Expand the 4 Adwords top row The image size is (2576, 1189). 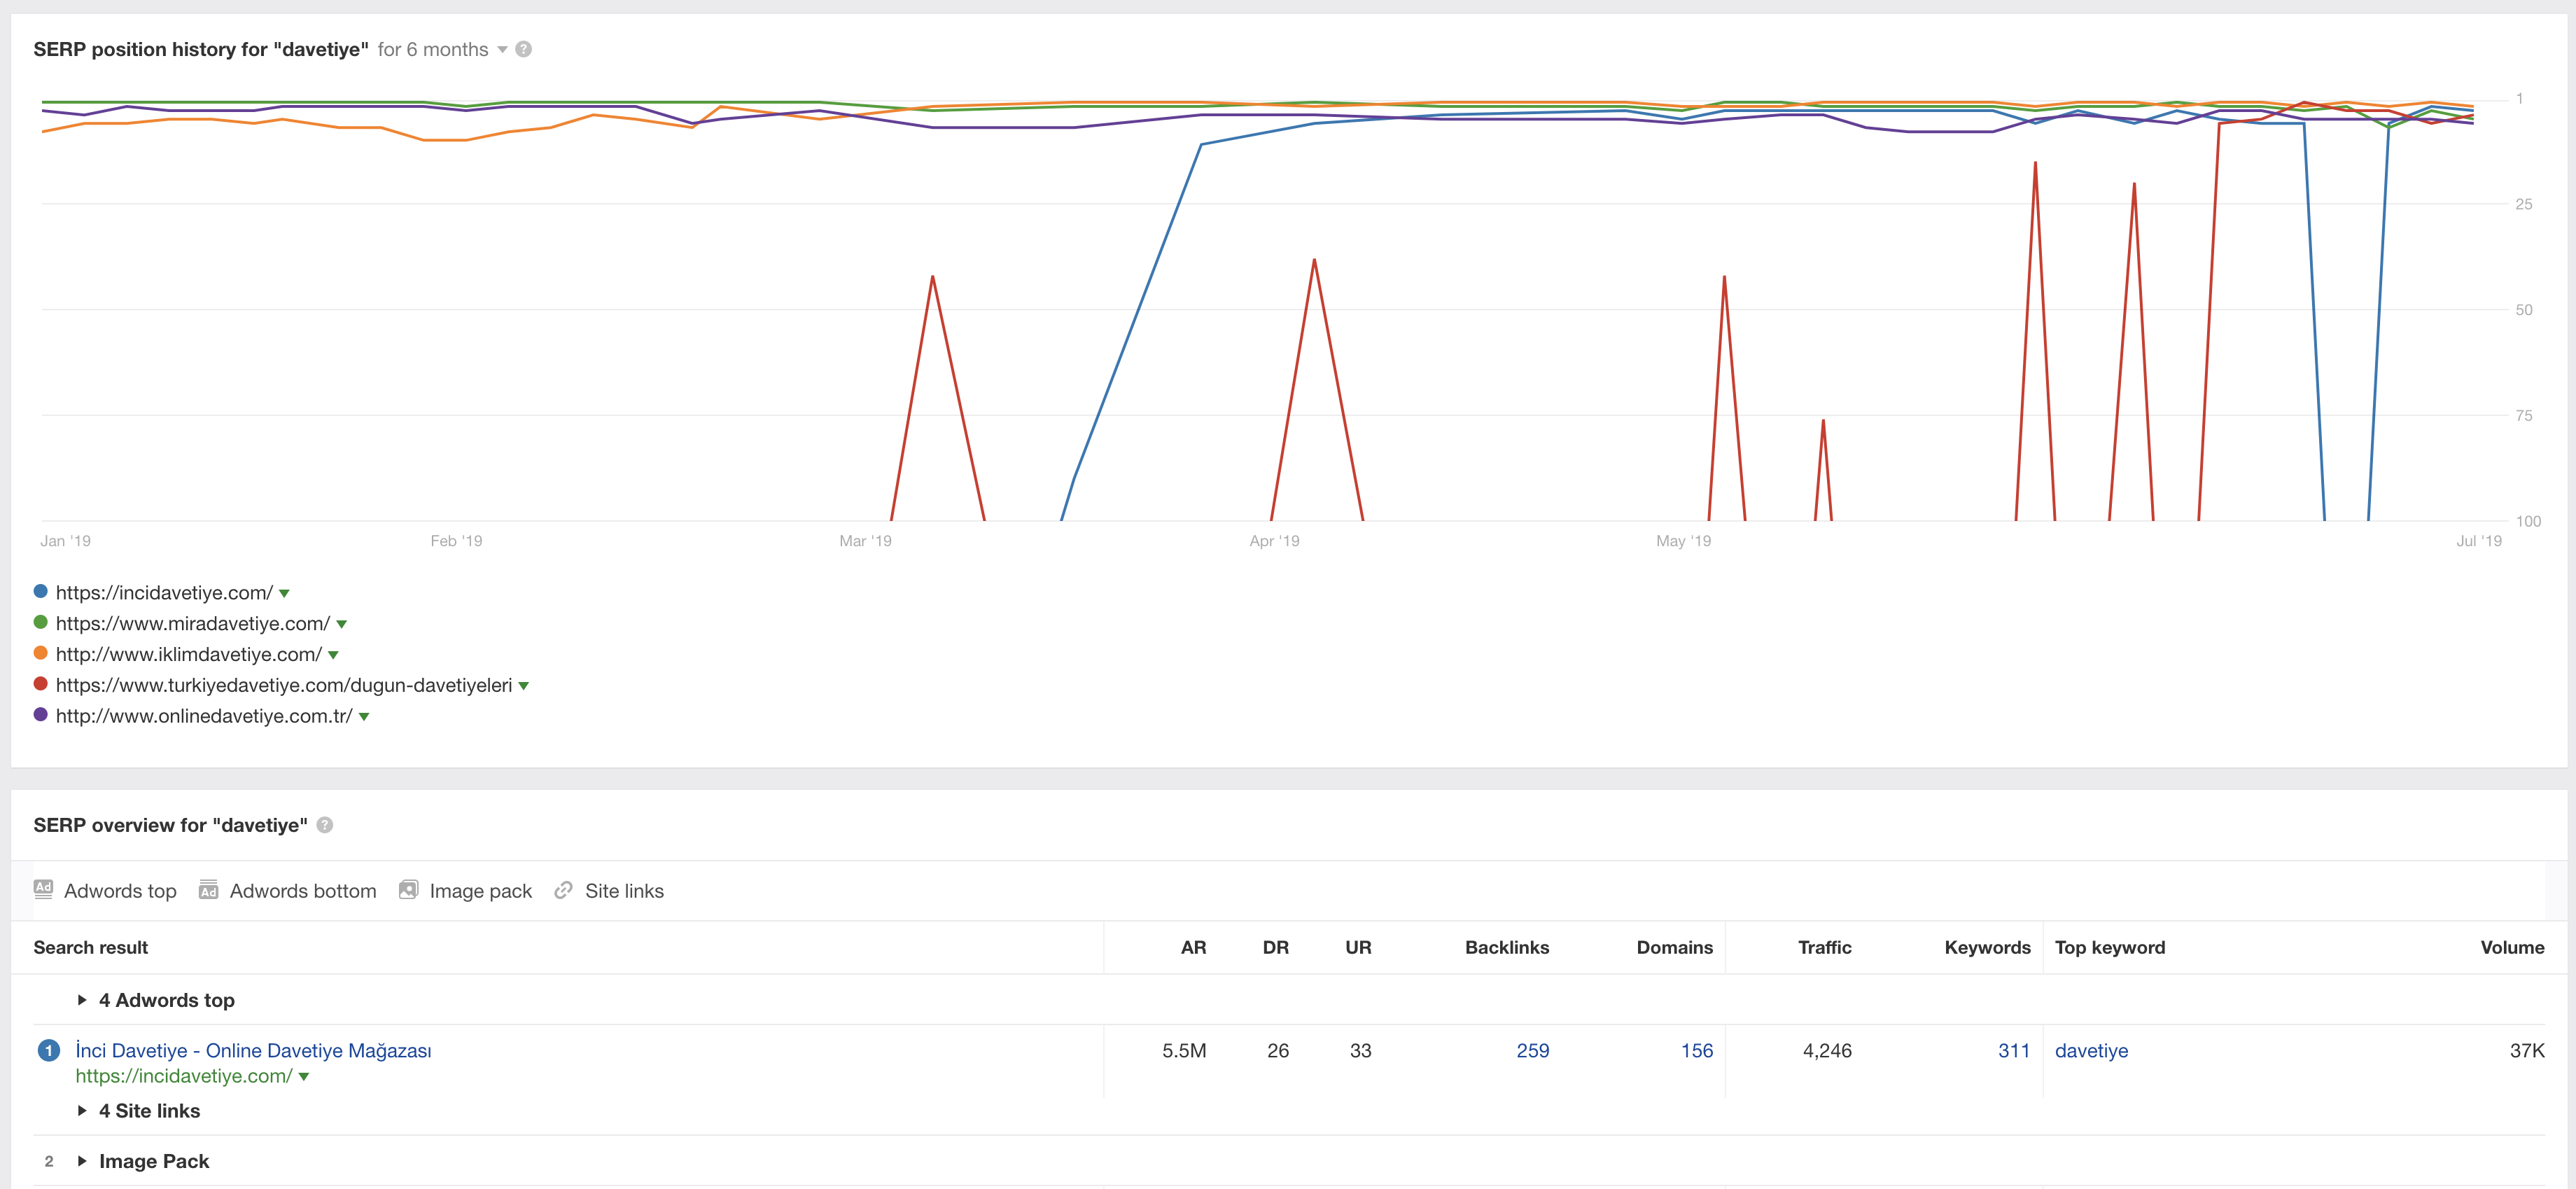pos(157,1000)
